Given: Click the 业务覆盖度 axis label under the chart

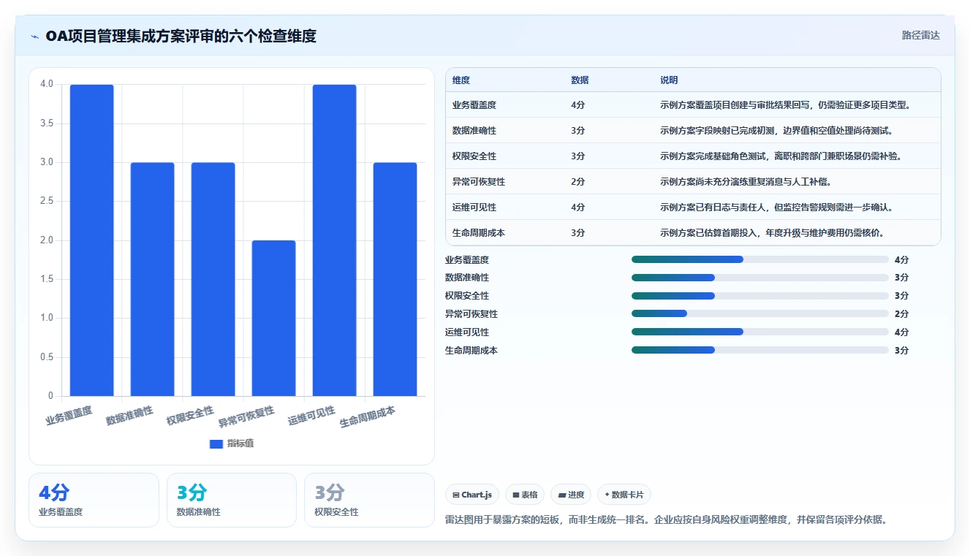Looking at the screenshot, I should [69, 416].
